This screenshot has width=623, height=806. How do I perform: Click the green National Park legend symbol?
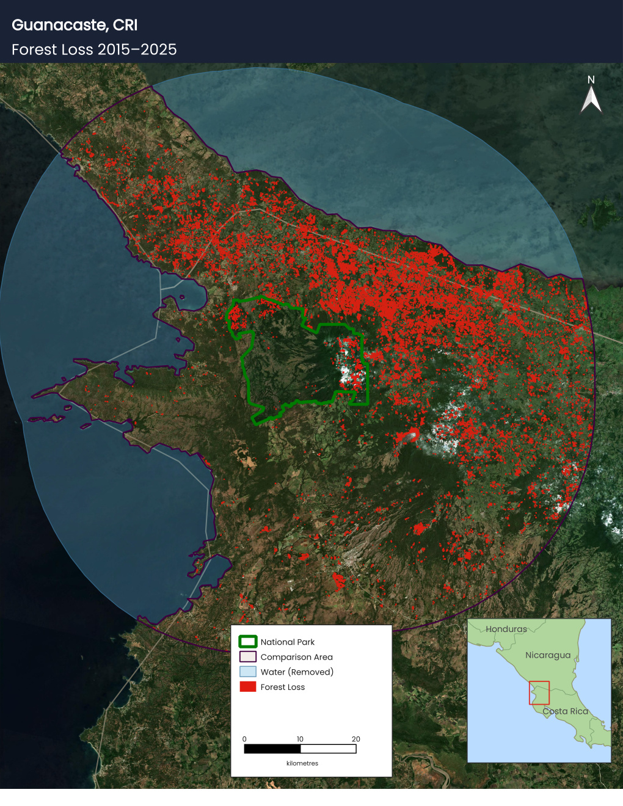(247, 642)
